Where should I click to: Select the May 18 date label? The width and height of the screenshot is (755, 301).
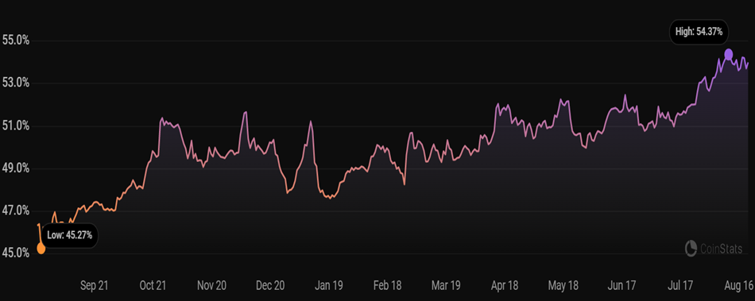[563, 286]
